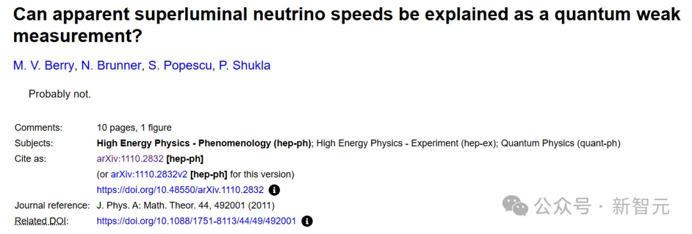Open the arXiv:1110.2832 citation link
This screenshot has height=234, width=692.
pyautogui.click(x=130, y=159)
